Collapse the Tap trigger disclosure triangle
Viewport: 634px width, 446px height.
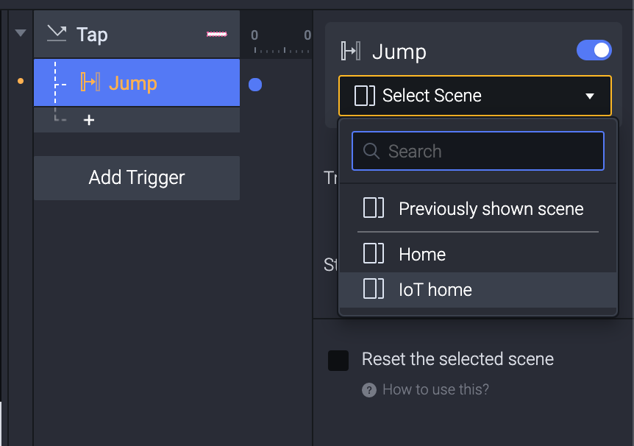pyautogui.click(x=21, y=33)
